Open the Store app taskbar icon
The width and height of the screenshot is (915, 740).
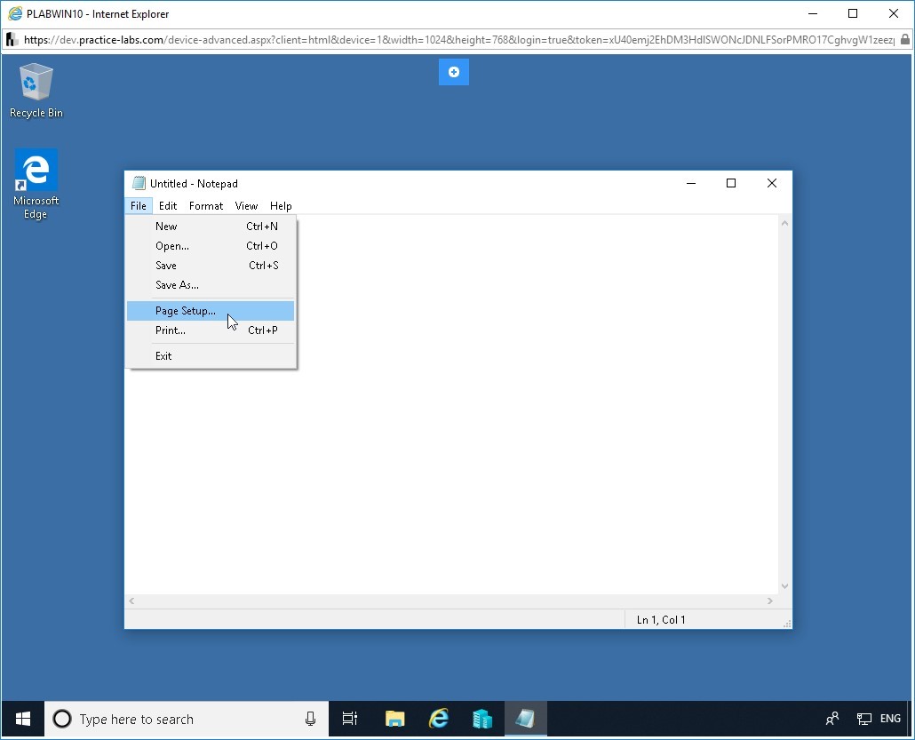482,719
